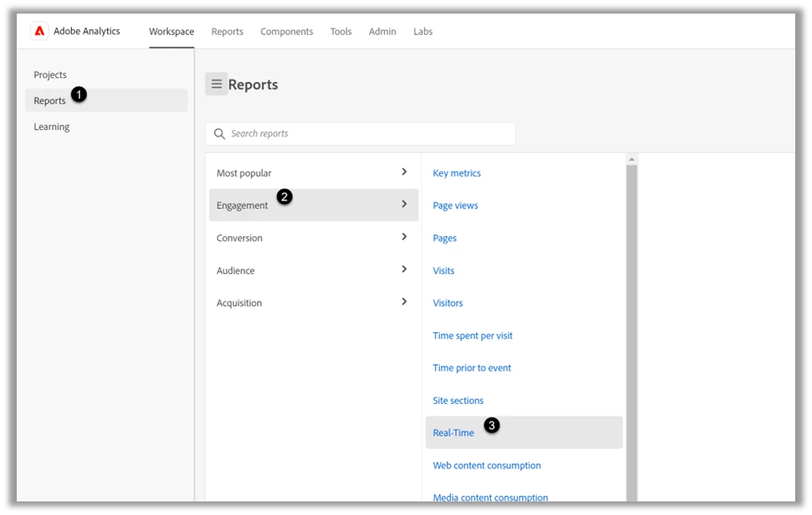
Task: Expand the Conversion category chevron
Action: pyautogui.click(x=405, y=237)
